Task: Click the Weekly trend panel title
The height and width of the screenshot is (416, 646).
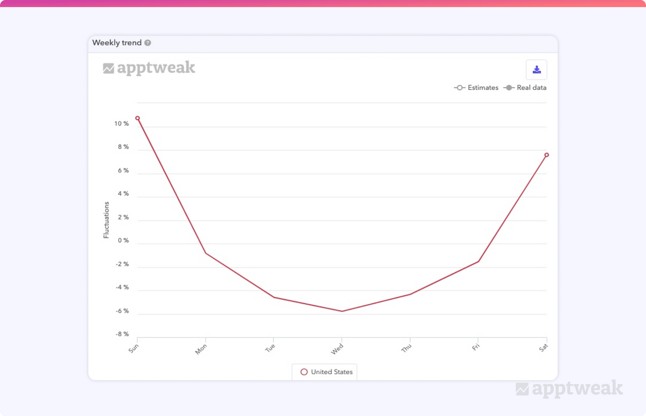Action: pyautogui.click(x=117, y=43)
